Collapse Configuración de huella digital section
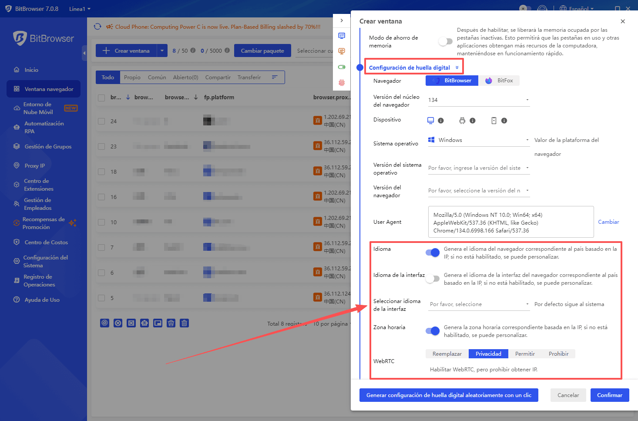638x421 pixels. 457,67
